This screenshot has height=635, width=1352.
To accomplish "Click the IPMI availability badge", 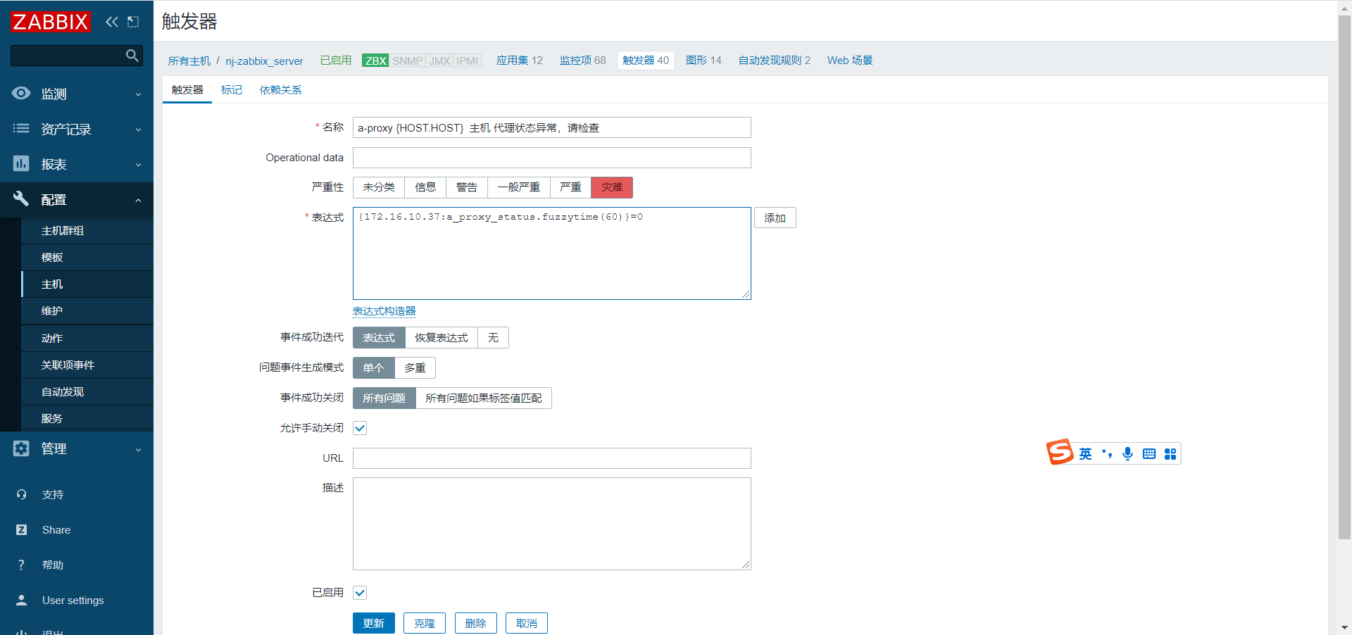I will pyautogui.click(x=467, y=61).
